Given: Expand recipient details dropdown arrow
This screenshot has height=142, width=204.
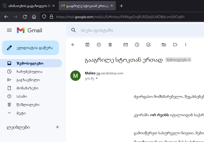Looking at the screenshot, I should point(97,78).
